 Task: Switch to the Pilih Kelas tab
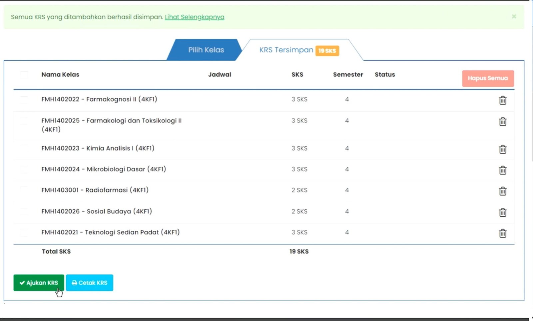coord(206,50)
